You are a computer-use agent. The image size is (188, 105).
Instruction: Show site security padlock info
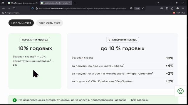pos(36,8)
